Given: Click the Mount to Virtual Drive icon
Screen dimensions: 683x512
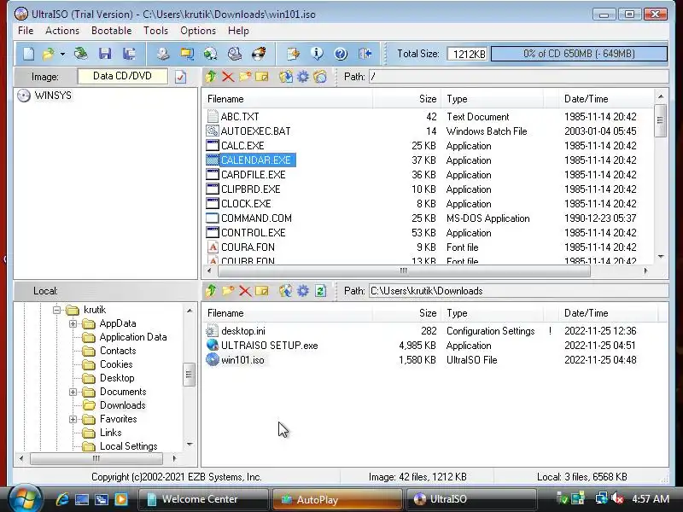Looking at the screenshot, I should (235, 54).
